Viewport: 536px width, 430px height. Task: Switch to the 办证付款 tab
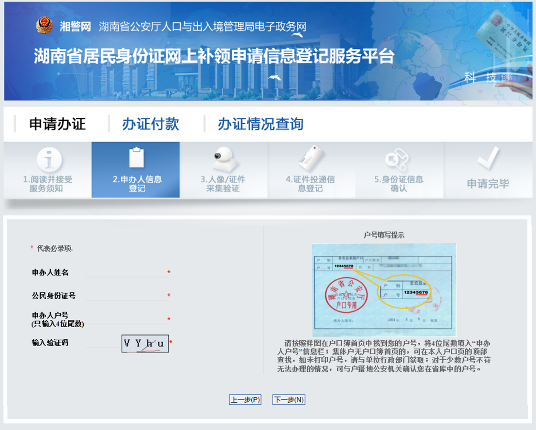pos(151,124)
